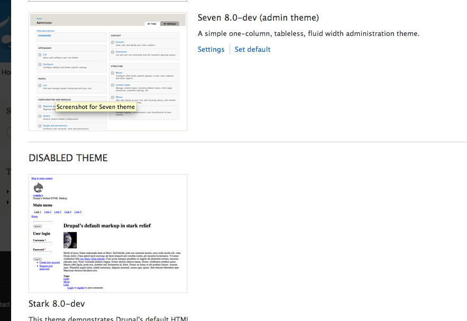
Task: Switch to the BY MODULE tab
Action: pyautogui.click(x=170, y=24)
